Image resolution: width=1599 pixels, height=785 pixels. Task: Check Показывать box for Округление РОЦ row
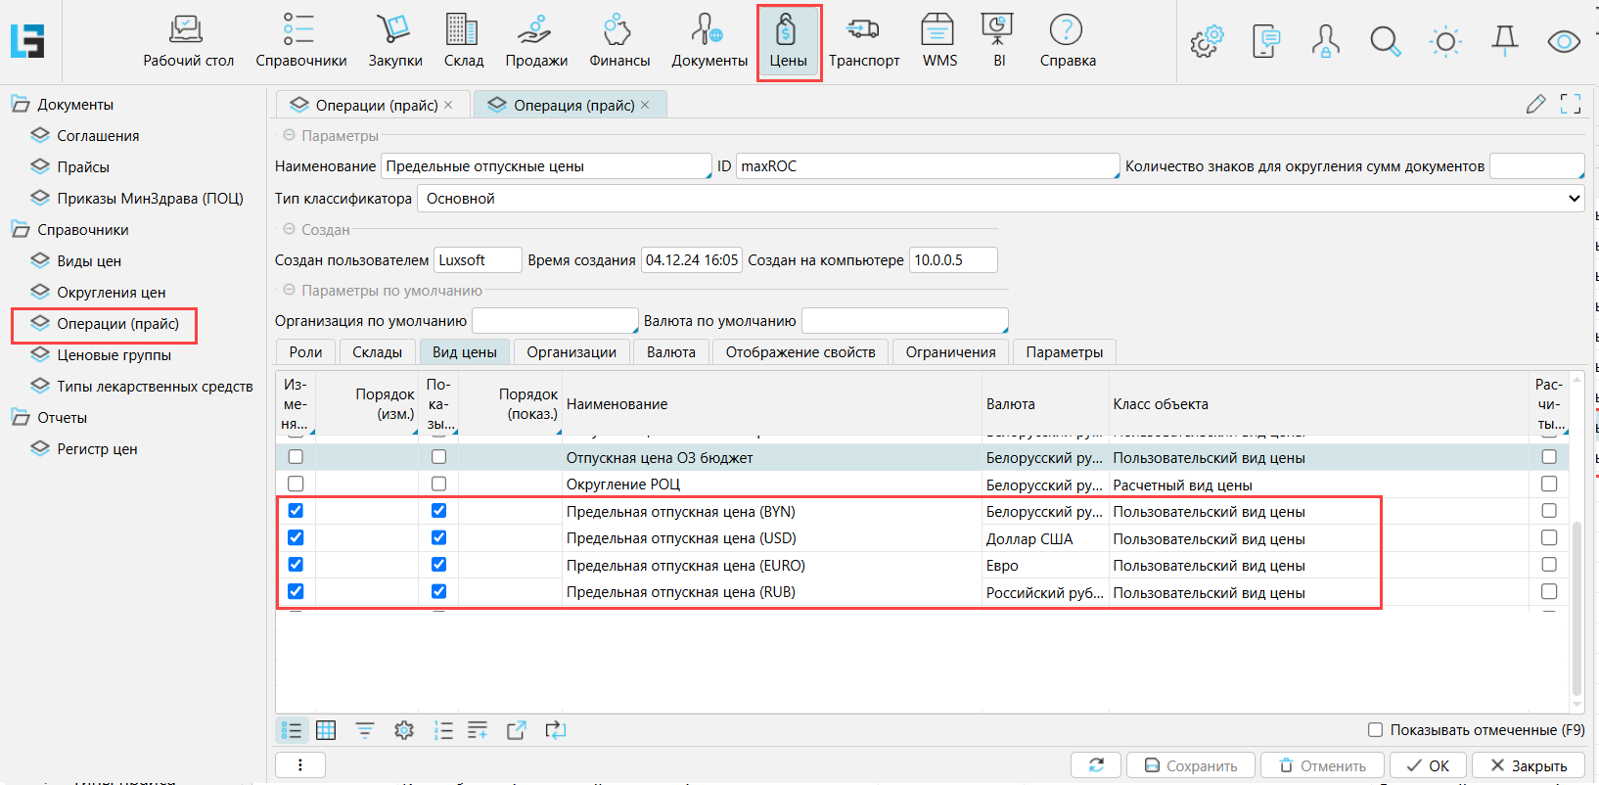[438, 484]
